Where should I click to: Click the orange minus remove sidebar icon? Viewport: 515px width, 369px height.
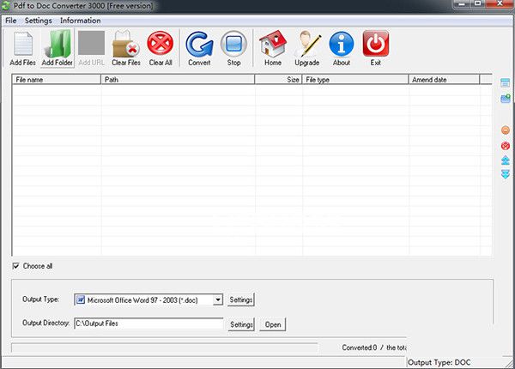[x=506, y=130]
